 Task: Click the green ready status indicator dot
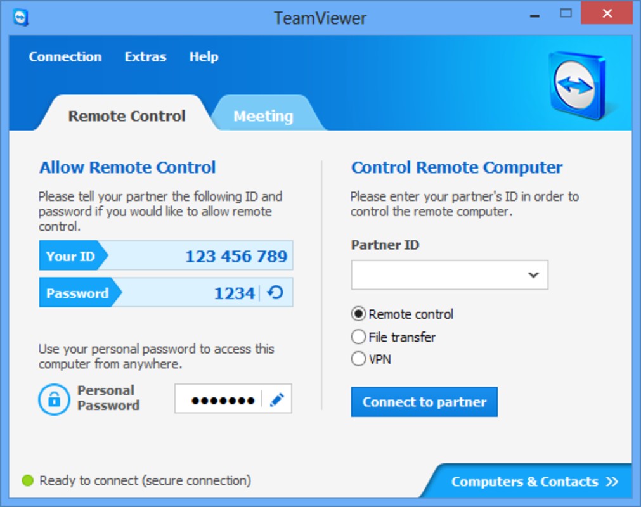[27, 481]
